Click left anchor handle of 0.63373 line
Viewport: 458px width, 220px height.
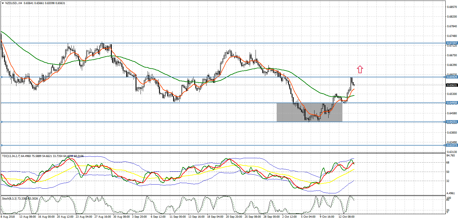pyautogui.click(x=1, y=145)
